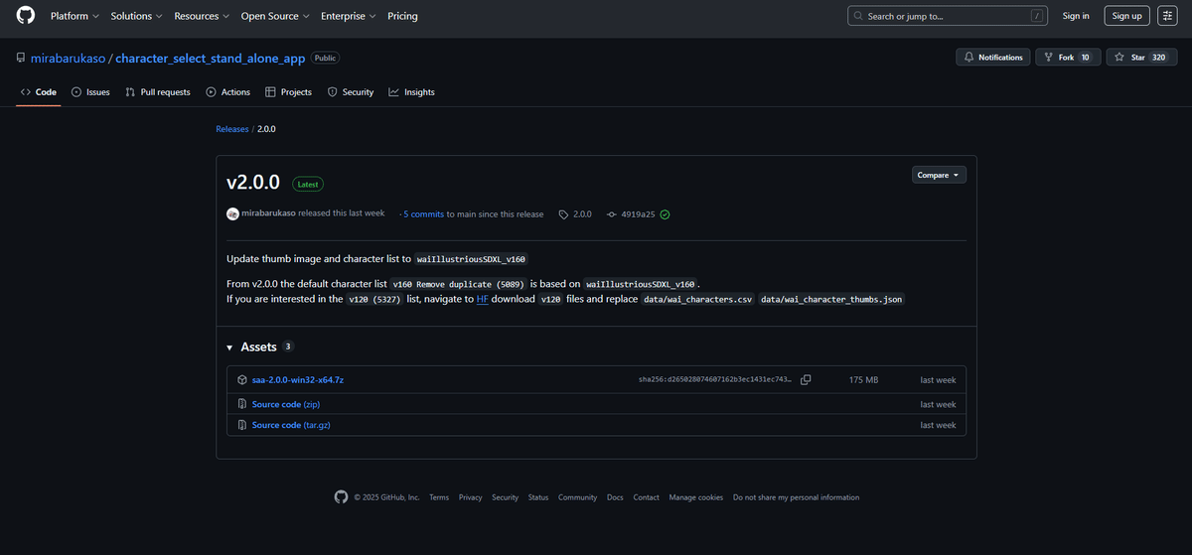Download saa-2.0.0-win32-x64.7z asset
Viewport: 1192px width, 555px height.
point(298,380)
